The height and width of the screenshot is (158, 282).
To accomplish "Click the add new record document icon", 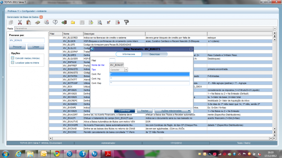I will click(x=91, y=22).
